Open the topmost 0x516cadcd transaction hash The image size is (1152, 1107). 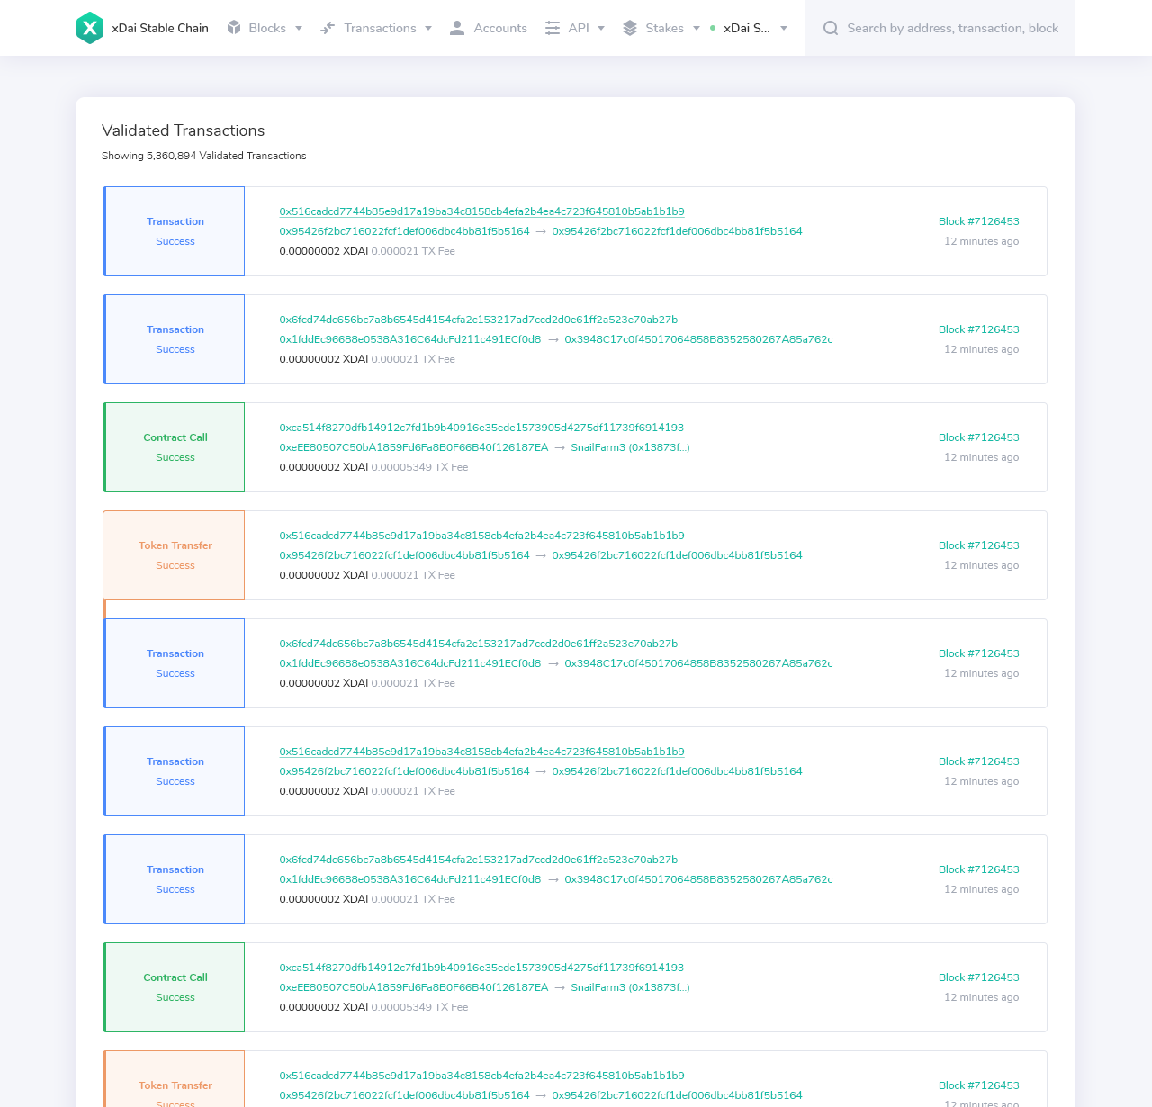(x=481, y=211)
